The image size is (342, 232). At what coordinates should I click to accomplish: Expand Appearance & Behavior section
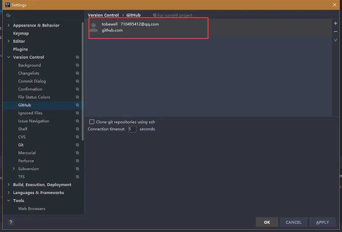(x=9, y=25)
